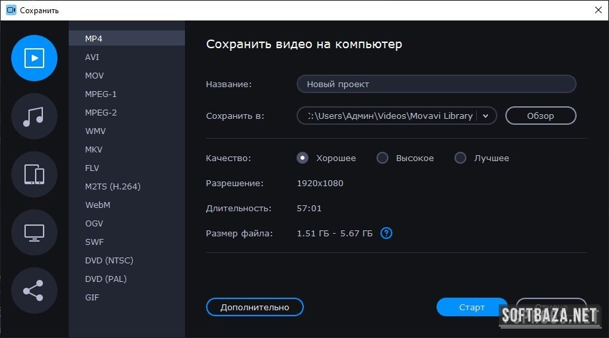
Task: Select Хорошее quality radio button
Action: coord(303,158)
